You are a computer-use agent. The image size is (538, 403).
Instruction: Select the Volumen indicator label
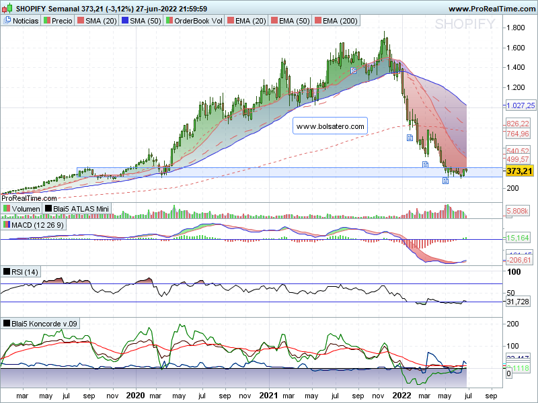[25, 209]
